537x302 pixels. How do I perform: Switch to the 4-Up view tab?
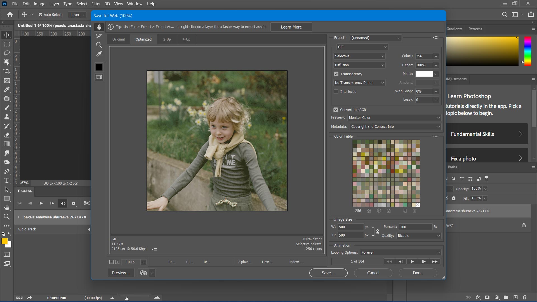[x=186, y=39]
